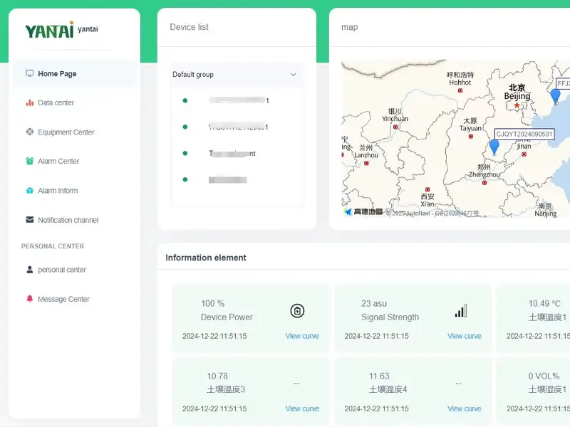The height and width of the screenshot is (427, 570).
Task: Open the Default group dropdown
Action: [x=235, y=75]
